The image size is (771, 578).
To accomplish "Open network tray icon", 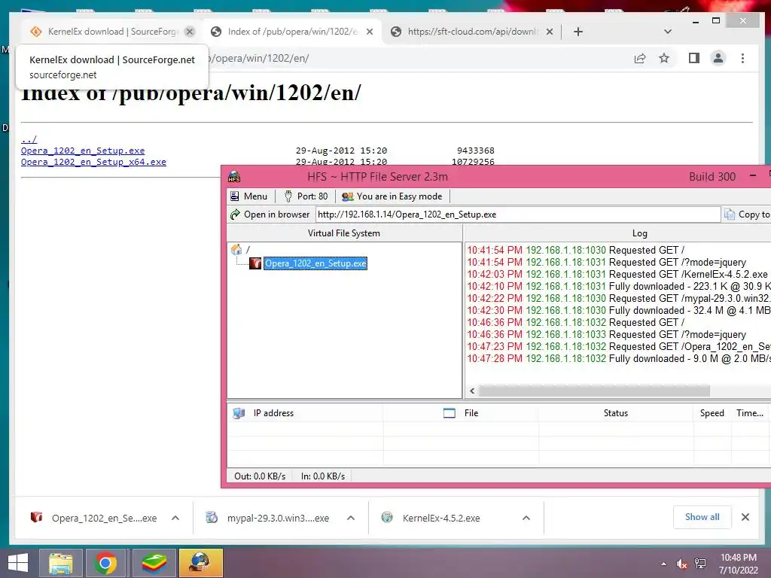I will click(700, 564).
